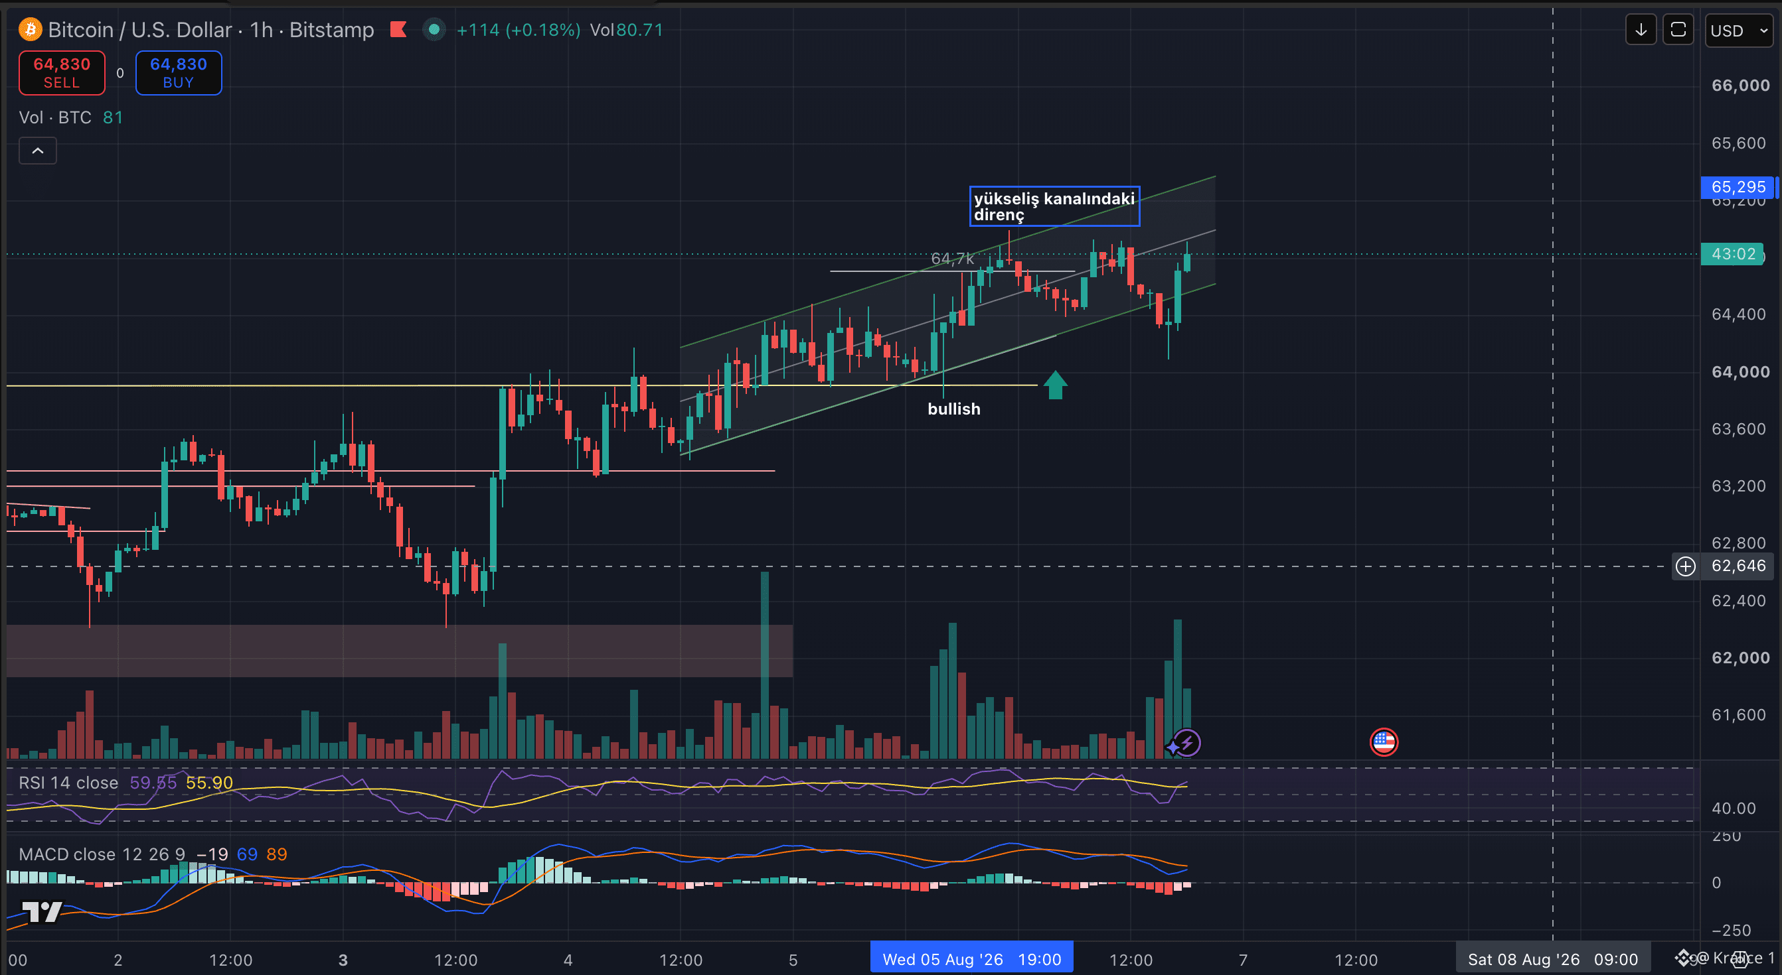This screenshot has height=975, width=1782.
Task: Click the date label 4 on time axis
Action: (x=568, y=960)
